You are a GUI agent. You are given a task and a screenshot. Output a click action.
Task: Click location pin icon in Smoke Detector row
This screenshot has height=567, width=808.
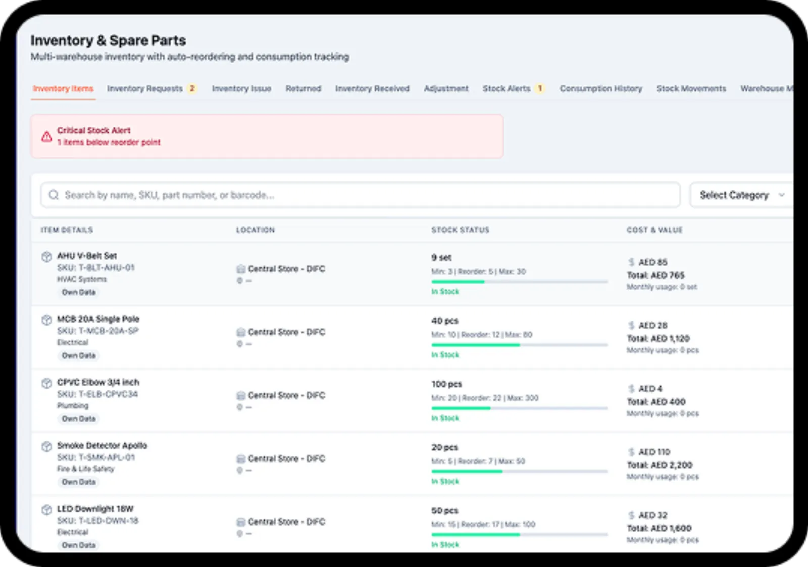point(240,471)
